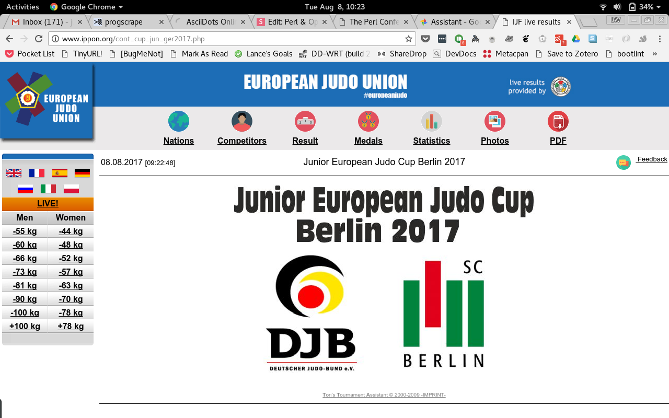The image size is (669, 418).
Task: Open the Pocket extension icon
Action: 426,39
